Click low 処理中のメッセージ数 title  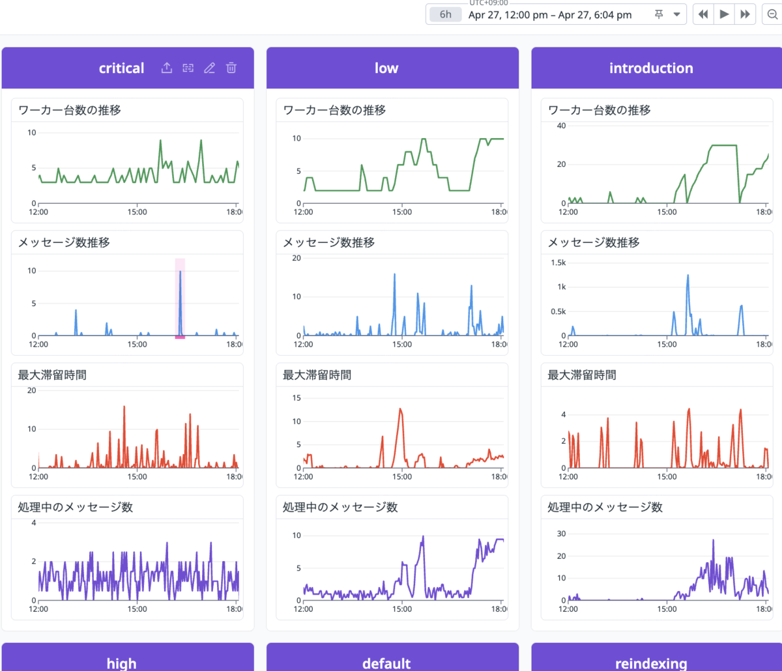pos(340,507)
